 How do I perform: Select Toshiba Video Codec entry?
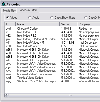(x=30, y=78)
